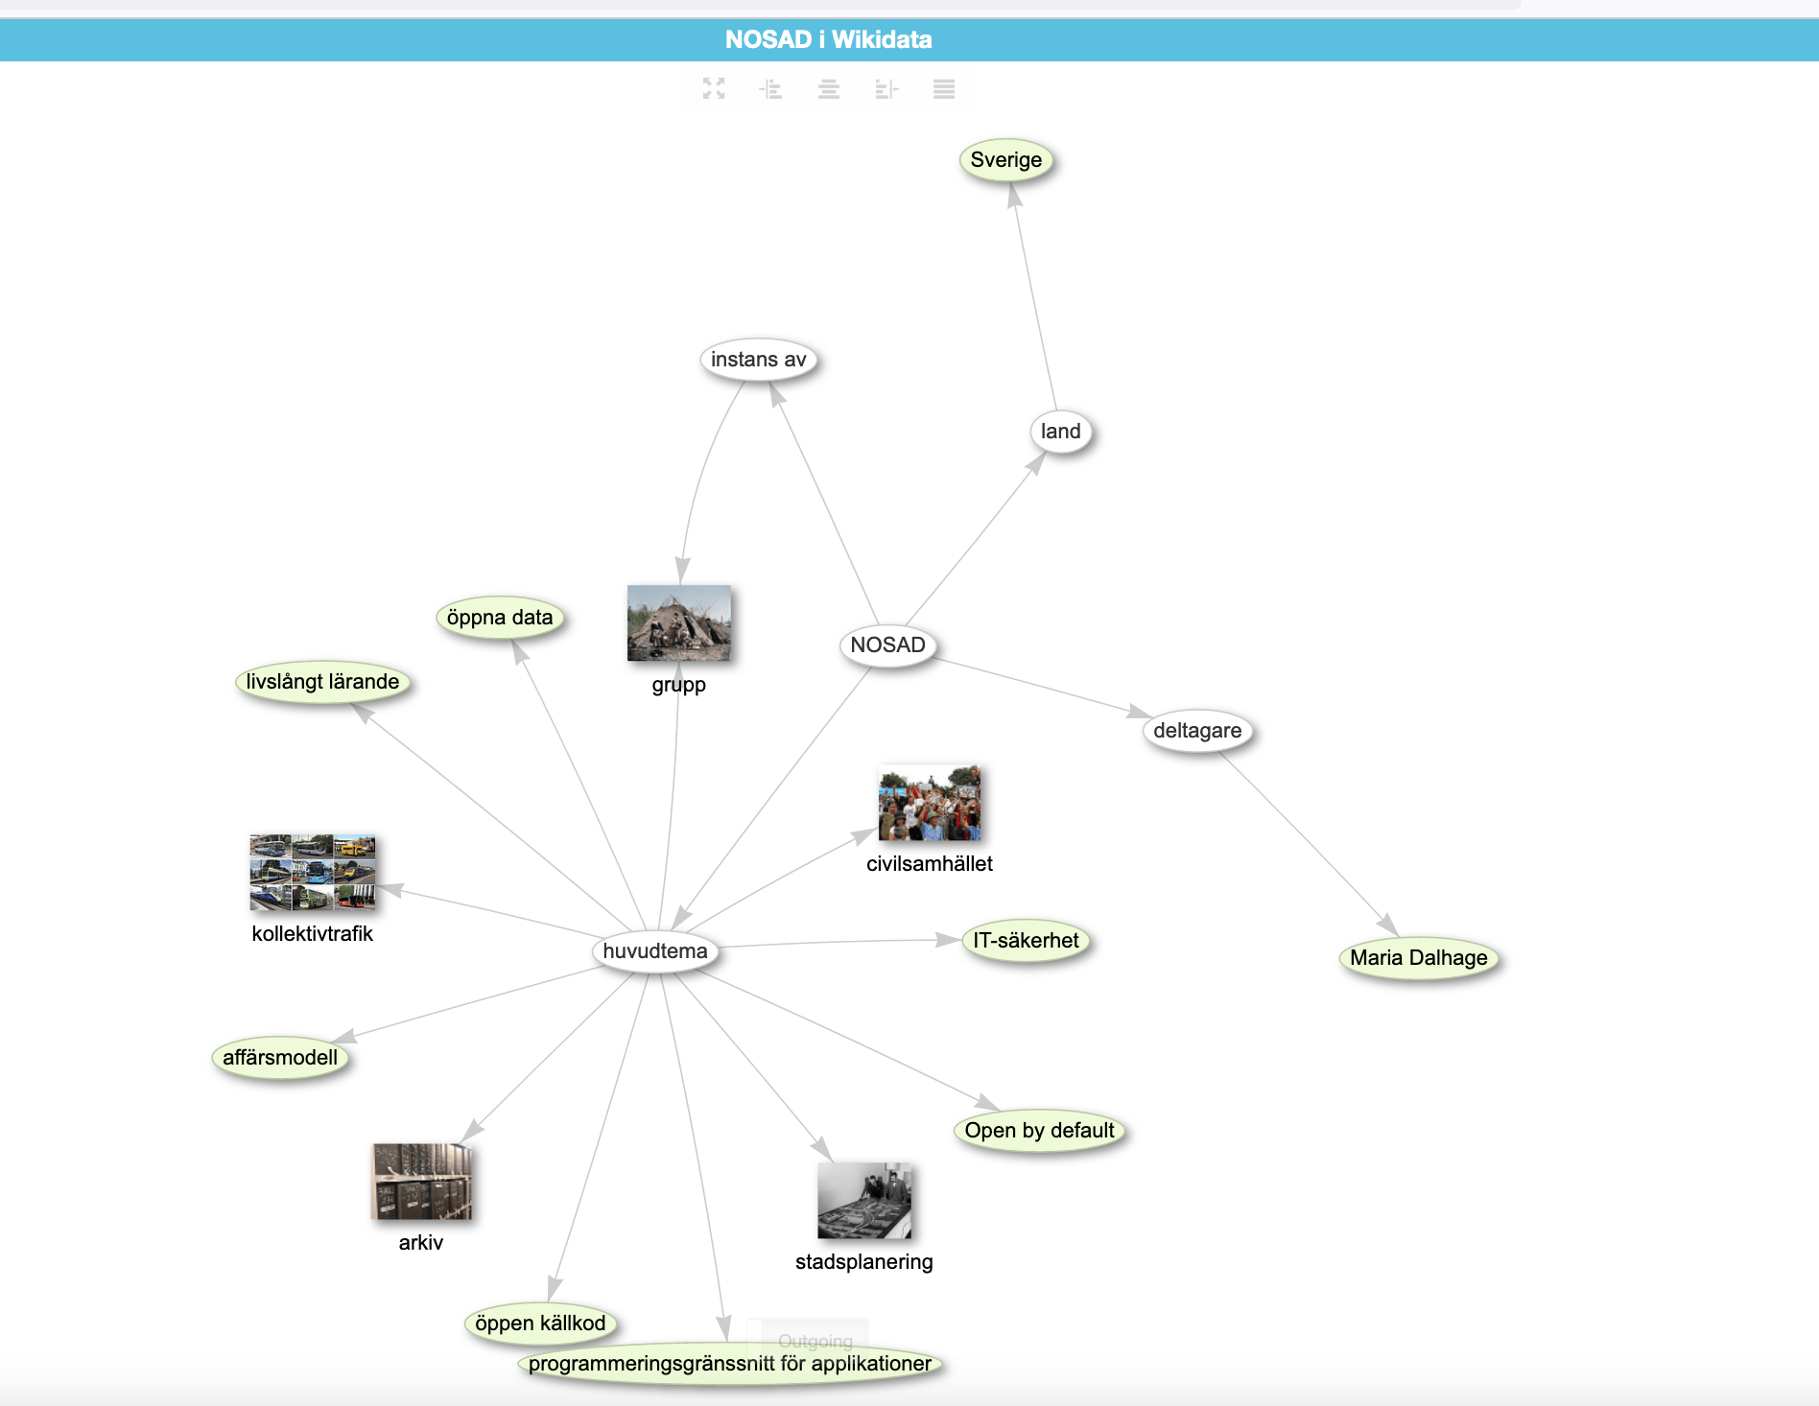The image size is (1819, 1406).
Task: Click the deltagare property node
Action: (x=1197, y=731)
